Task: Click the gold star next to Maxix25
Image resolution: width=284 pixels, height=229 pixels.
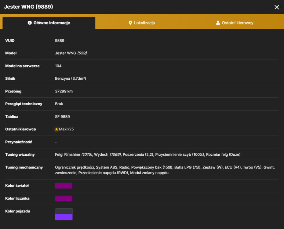Action: (x=56, y=129)
